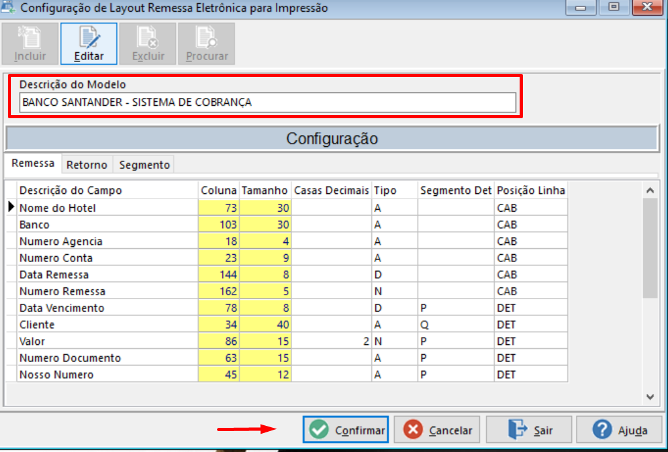Click the application icon in title bar
The image size is (668, 452).
[x=8, y=7]
